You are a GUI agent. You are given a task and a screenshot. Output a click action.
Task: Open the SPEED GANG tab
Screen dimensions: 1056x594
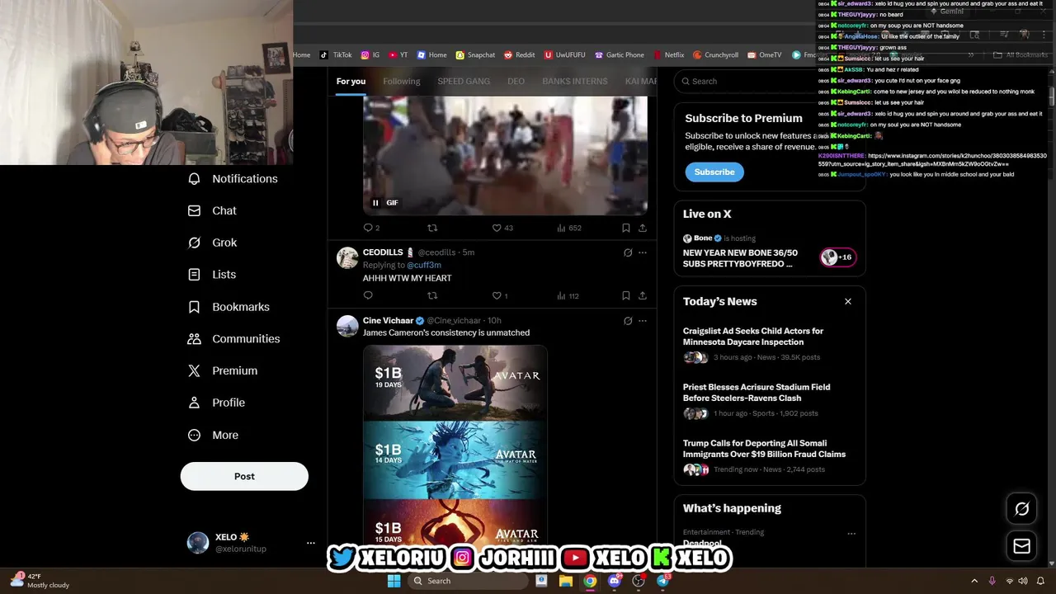[x=464, y=81]
